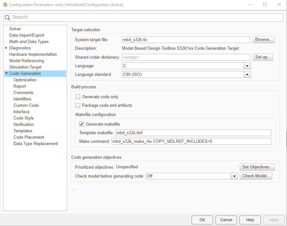Screen dimensions: 287x226
Task: Run Check Model
Action: pyautogui.click(x=256, y=176)
